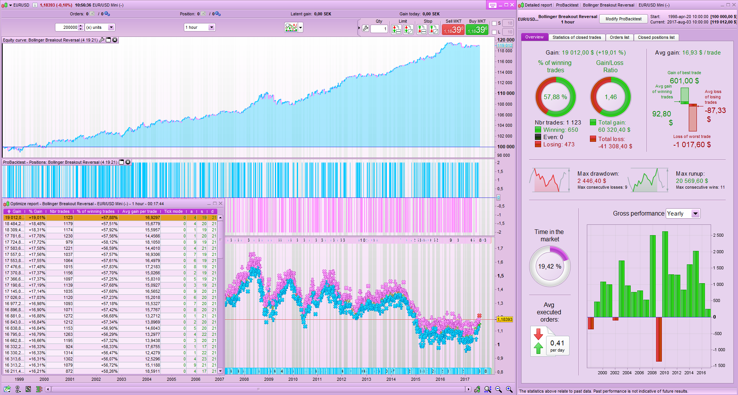Click the zoom out magnifier icon
Screen dimensions: 738x395
click(498, 389)
